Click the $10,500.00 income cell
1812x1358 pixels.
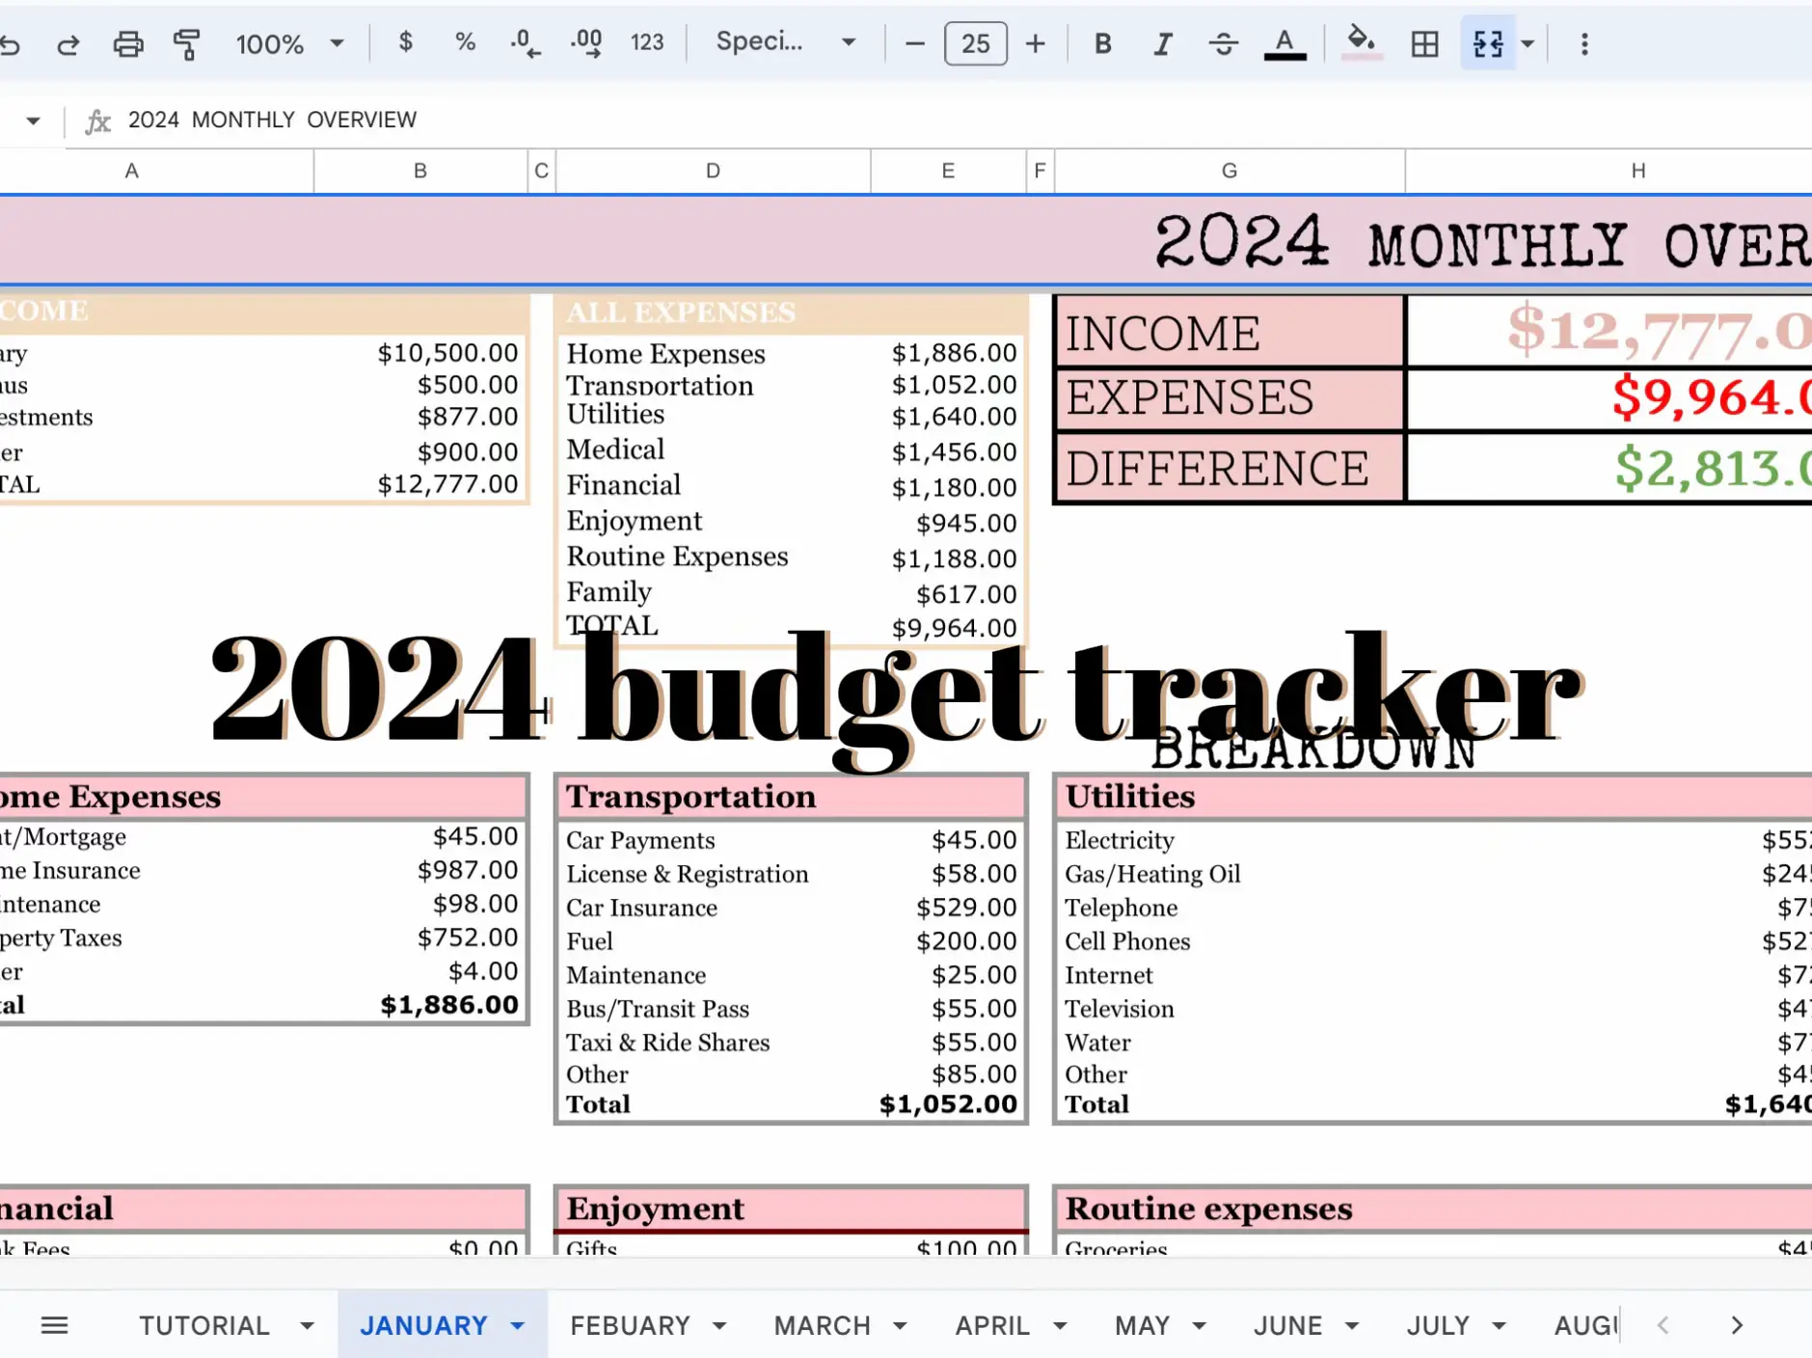tap(447, 353)
